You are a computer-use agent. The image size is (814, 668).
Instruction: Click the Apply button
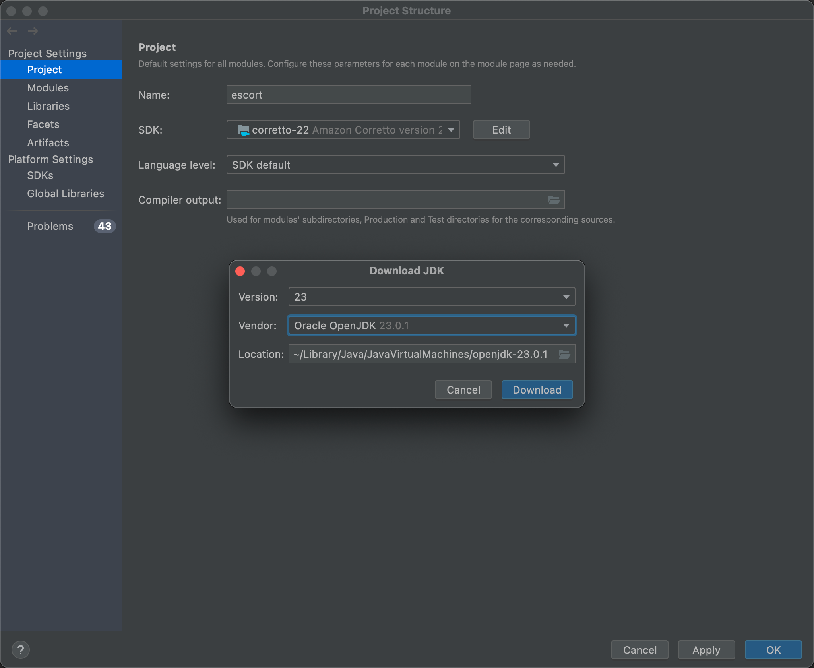click(706, 650)
